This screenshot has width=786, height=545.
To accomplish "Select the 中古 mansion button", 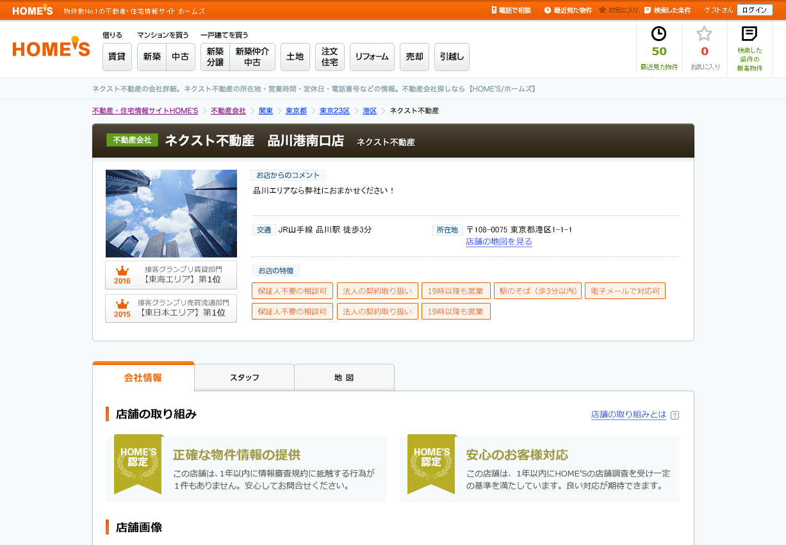I will point(181,57).
